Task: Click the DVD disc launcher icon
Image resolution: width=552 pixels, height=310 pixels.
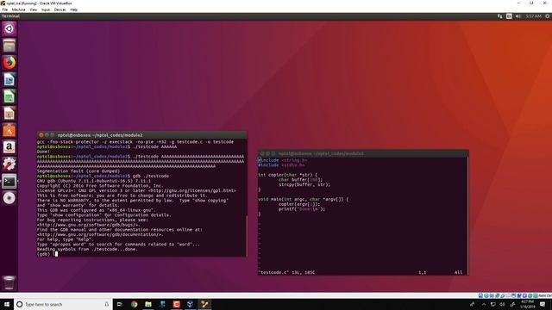Action: click(9, 198)
